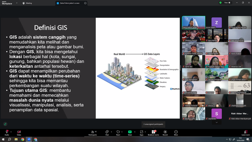Select Achmad Taufik Alfarizy's video tile
The width and height of the screenshot is (252, 142).
[x=193, y=49]
